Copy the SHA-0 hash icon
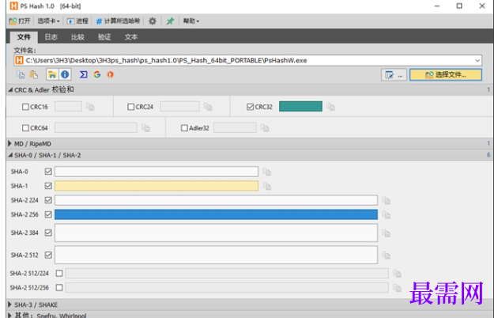 267,172
